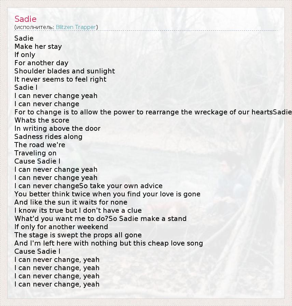This screenshot has height=306, width=292.
Task: Click the line "It never seems to feel right"
Action: coord(60,79)
